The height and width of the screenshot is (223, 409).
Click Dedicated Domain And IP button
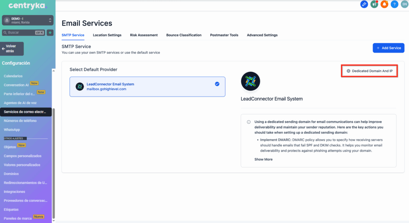click(369, 71)
